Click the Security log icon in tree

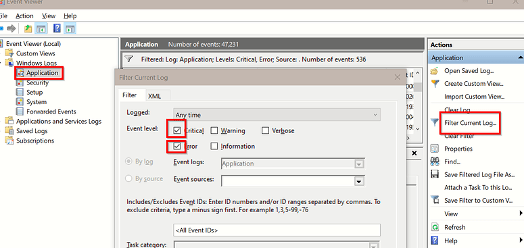pos(20,82)
